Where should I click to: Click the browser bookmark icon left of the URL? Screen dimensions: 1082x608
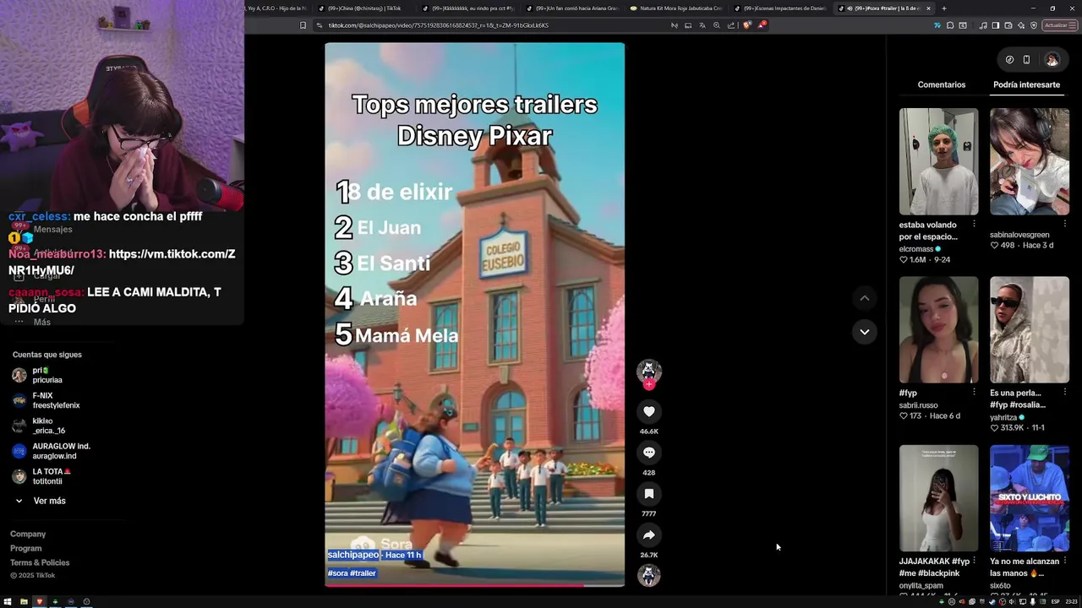(303, 25)
